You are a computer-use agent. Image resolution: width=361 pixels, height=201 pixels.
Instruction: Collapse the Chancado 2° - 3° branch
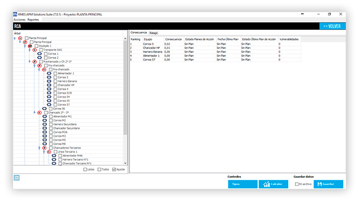(34, 113)
